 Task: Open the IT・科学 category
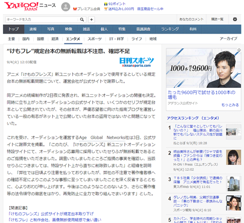pos(117,39)
